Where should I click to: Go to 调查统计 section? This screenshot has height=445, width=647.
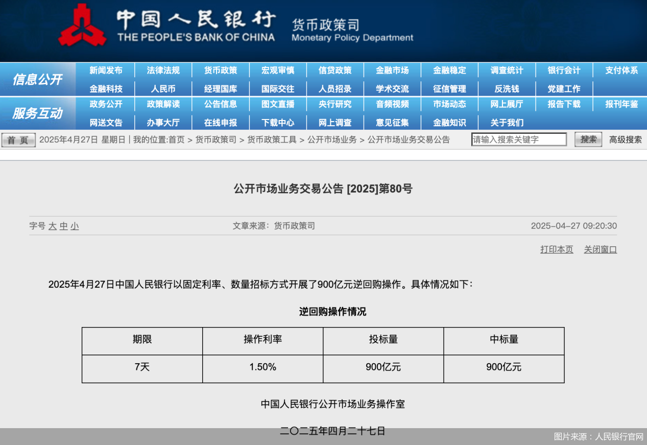(x=507, y=71)
